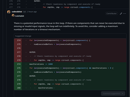The height and width of the screenshot is (97, 130).
Task: Click the Commit suggestion button
Action: [112, 93]
